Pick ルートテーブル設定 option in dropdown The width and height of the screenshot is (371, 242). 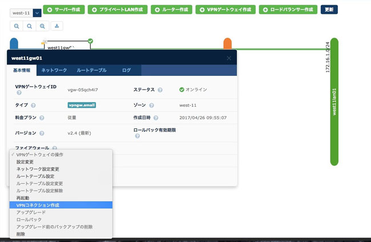35,176
